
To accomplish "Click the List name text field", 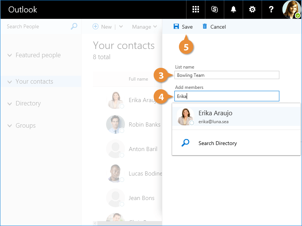I will pyautogui.click(x=226, y=75).
